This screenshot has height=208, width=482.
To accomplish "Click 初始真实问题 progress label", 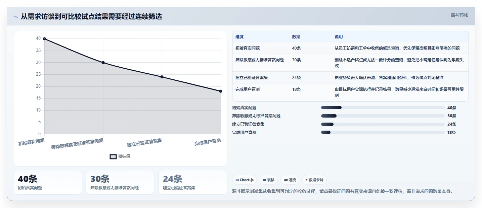I will 244,108.
